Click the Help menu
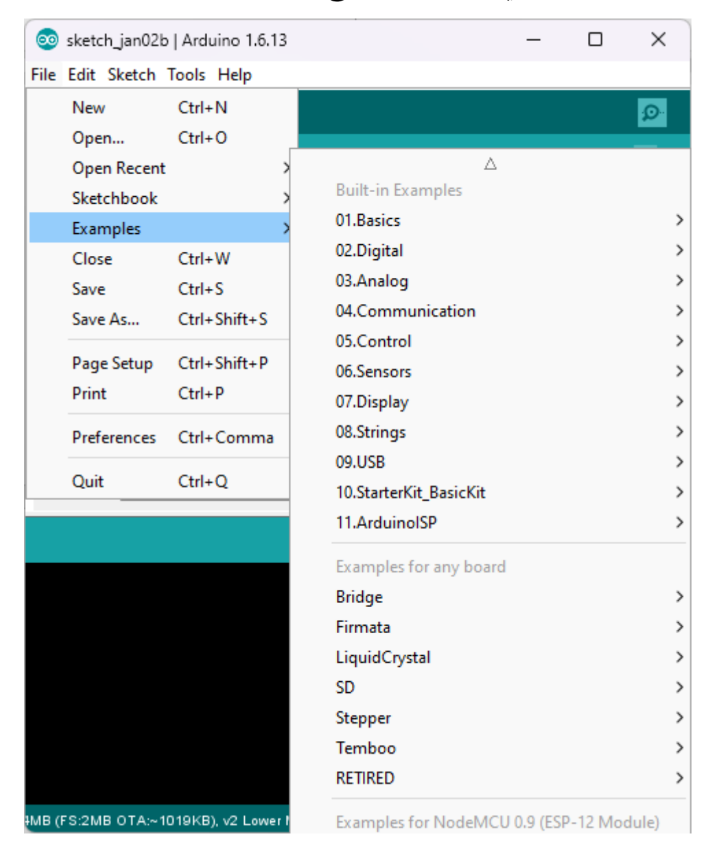The image size is (710, 852). [x=235, y=75]
